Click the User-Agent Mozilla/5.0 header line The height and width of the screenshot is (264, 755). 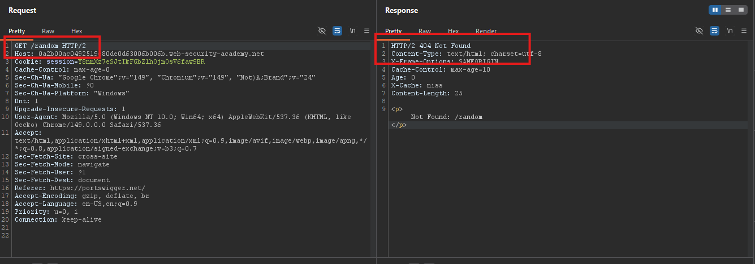tap(183, 121)
